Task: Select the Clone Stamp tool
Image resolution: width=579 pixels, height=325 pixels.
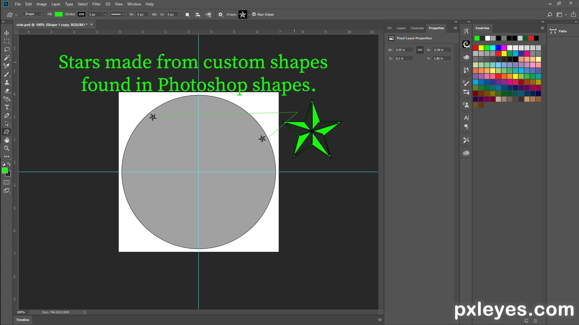Action: [x=7, y=82]
